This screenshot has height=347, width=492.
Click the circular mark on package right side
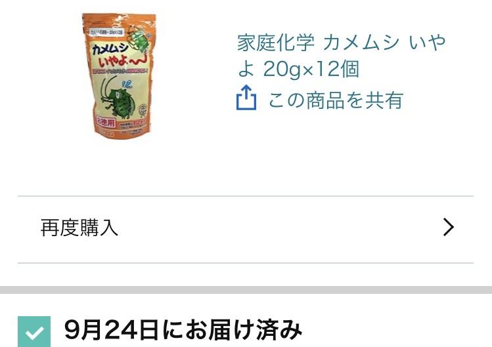click(143, 109)
